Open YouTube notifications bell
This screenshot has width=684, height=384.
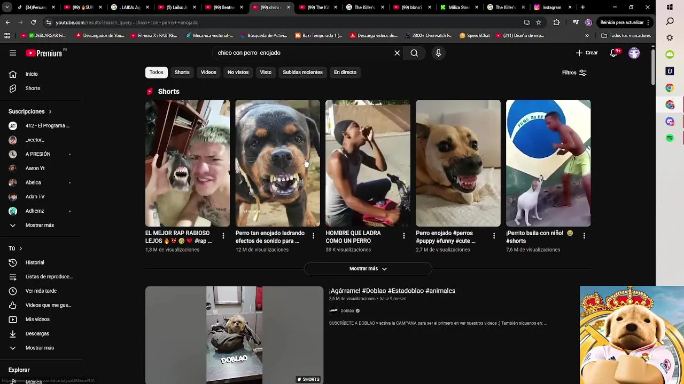pyautogui.click(x=613, y=53)
